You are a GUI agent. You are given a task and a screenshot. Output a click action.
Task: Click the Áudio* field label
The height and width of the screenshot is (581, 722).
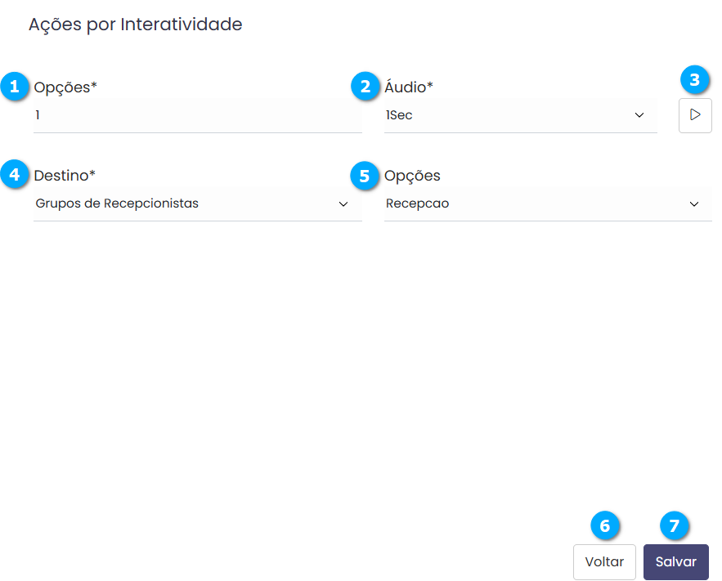pyautogui.click(x=408, y=87)
